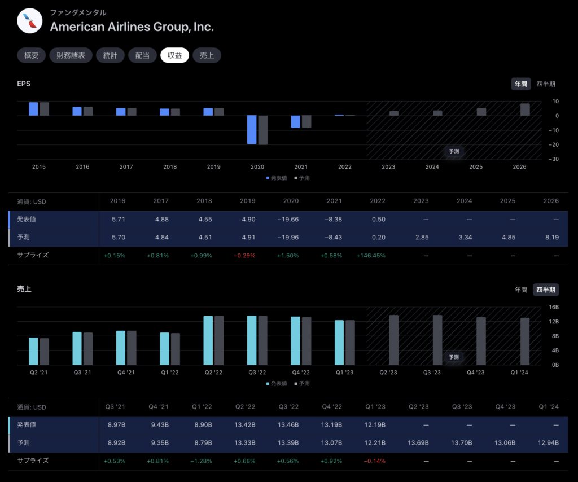Viewport: 578px width, 482px height.
Task: Click the +1.50% surprise value
Action: tap(288, 255)
